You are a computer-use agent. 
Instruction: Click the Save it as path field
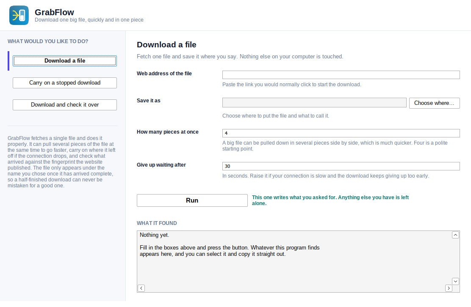click(x=314, y=102)
